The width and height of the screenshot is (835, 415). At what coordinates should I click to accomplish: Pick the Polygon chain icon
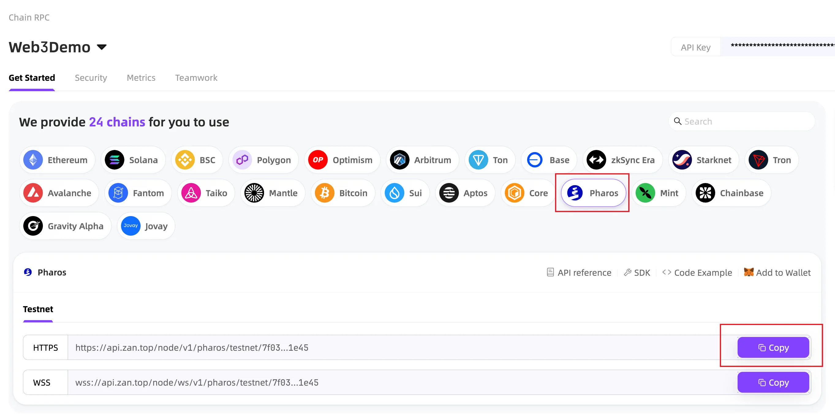[242, 160]
